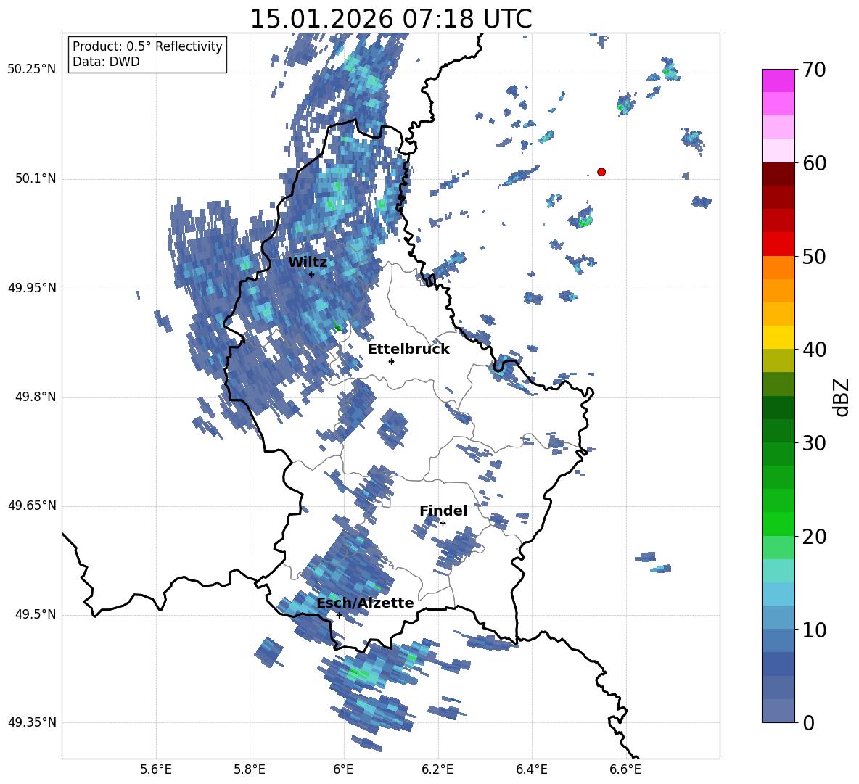This screenshot has height=784, width=859.
Task: Click the Esch/Alzette city label
Action: 365,603
